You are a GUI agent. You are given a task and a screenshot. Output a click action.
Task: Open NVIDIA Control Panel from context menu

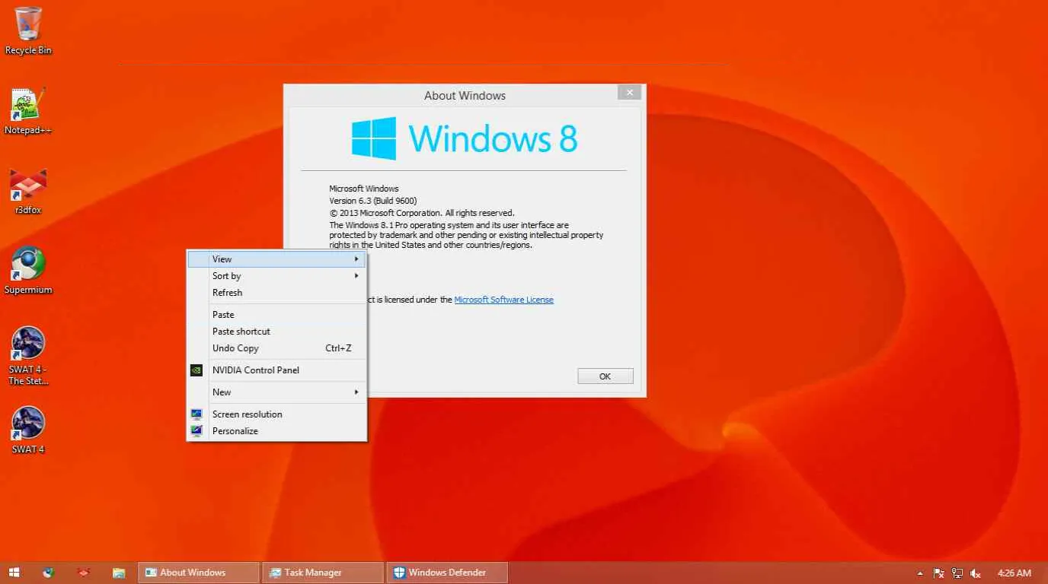click(277, 370)
